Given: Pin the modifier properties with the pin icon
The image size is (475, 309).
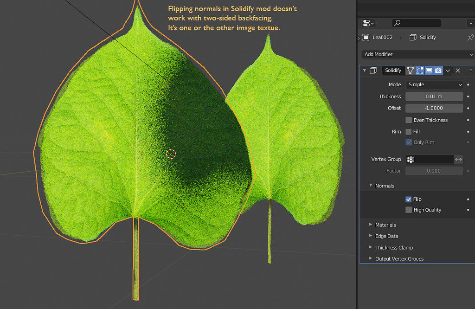Looking at the screenshot, I should pos(470,38).
